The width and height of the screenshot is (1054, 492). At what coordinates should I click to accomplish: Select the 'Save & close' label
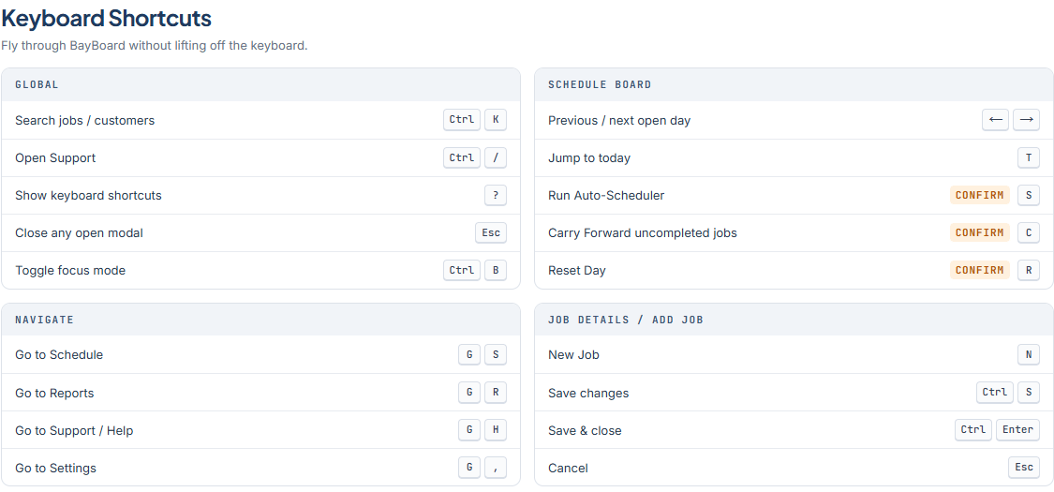pos(585,430)
